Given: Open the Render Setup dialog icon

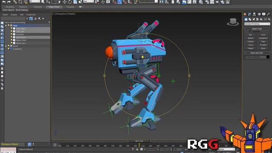Looking at the screenshot, I should tap(207, 2).
